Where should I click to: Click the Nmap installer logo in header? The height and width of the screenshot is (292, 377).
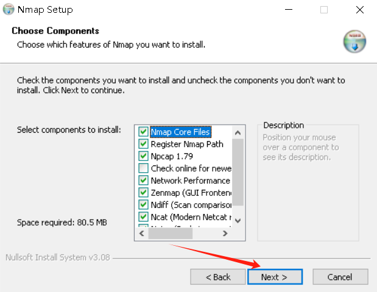click(354, 41)
